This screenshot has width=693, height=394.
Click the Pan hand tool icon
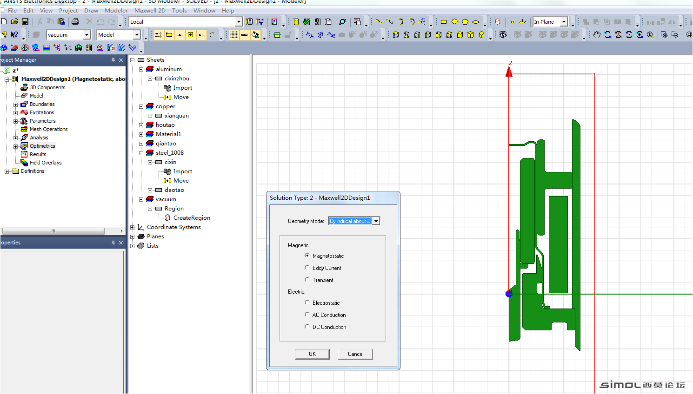point(597,34)
